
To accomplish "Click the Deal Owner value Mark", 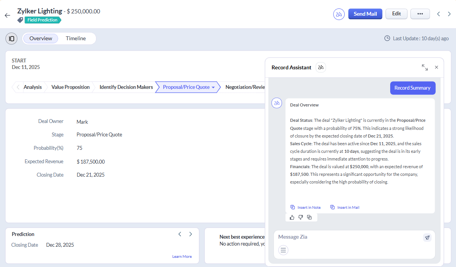I will pyautogui.click(x=82, y=122).
